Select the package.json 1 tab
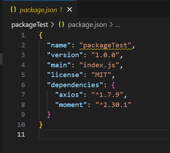Screen dimensions: 170x153 pyautogui.click(x=40, y=9)
